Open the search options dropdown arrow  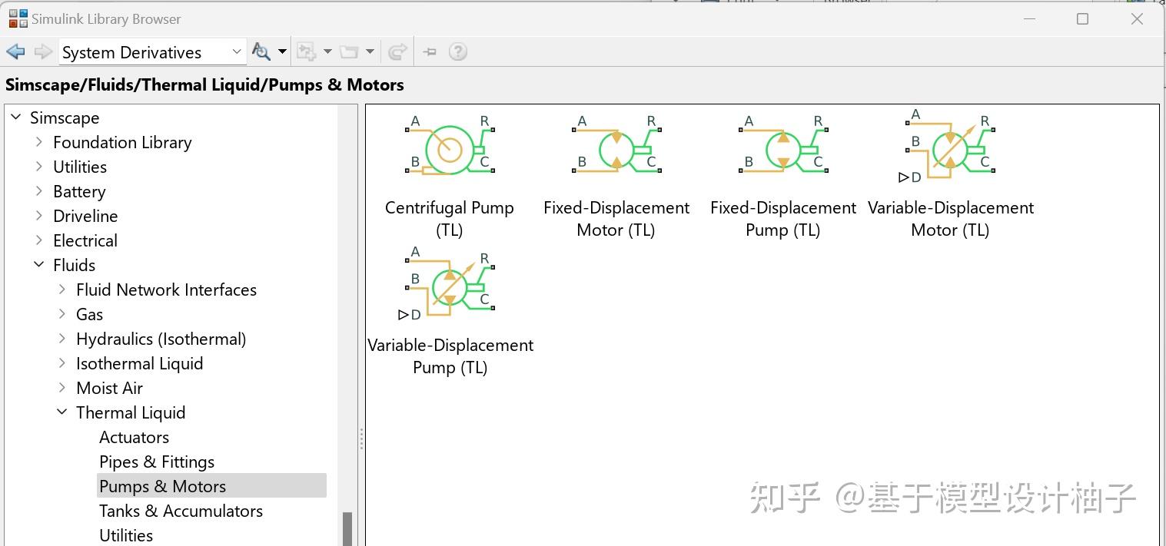click(282, 51)
